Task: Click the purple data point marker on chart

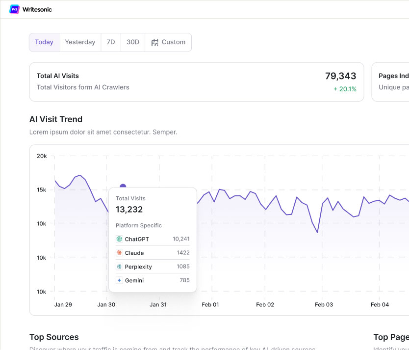Action: pos(123,187)
